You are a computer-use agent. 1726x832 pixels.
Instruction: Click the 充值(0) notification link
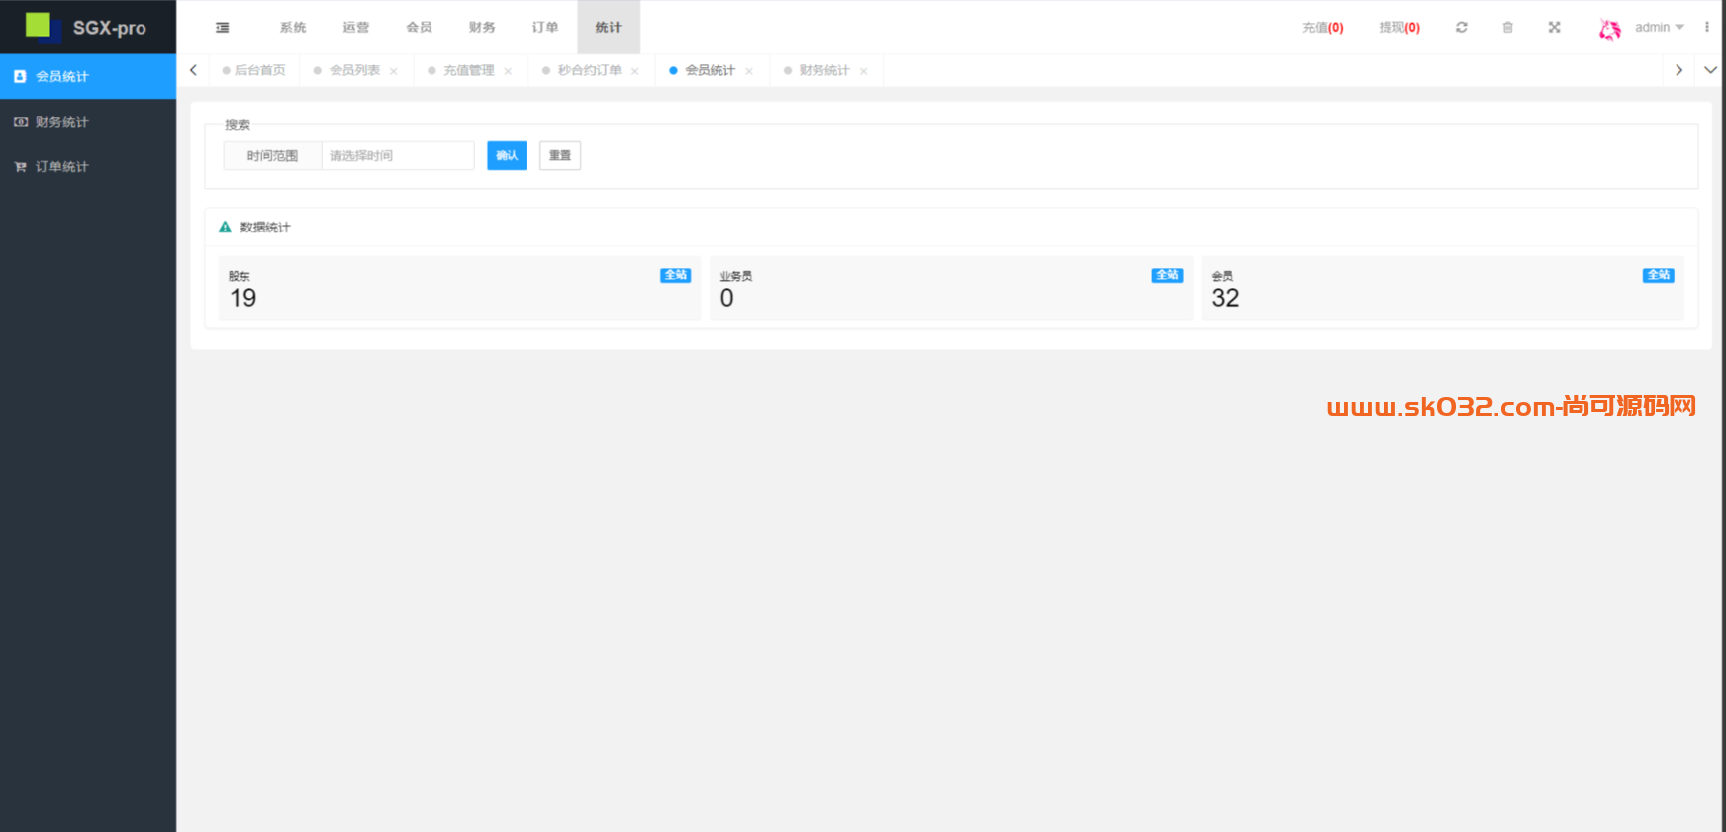(1323, 28)
